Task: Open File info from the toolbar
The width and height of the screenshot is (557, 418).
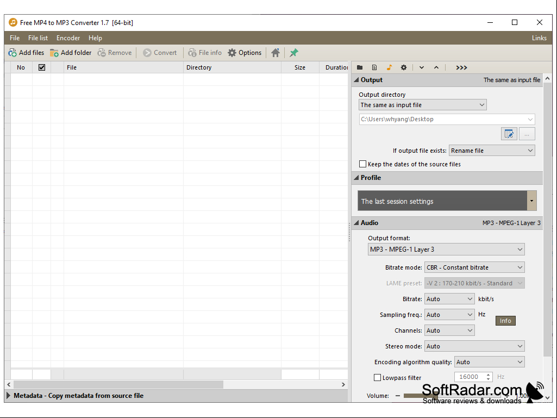Action: [205, 53]
